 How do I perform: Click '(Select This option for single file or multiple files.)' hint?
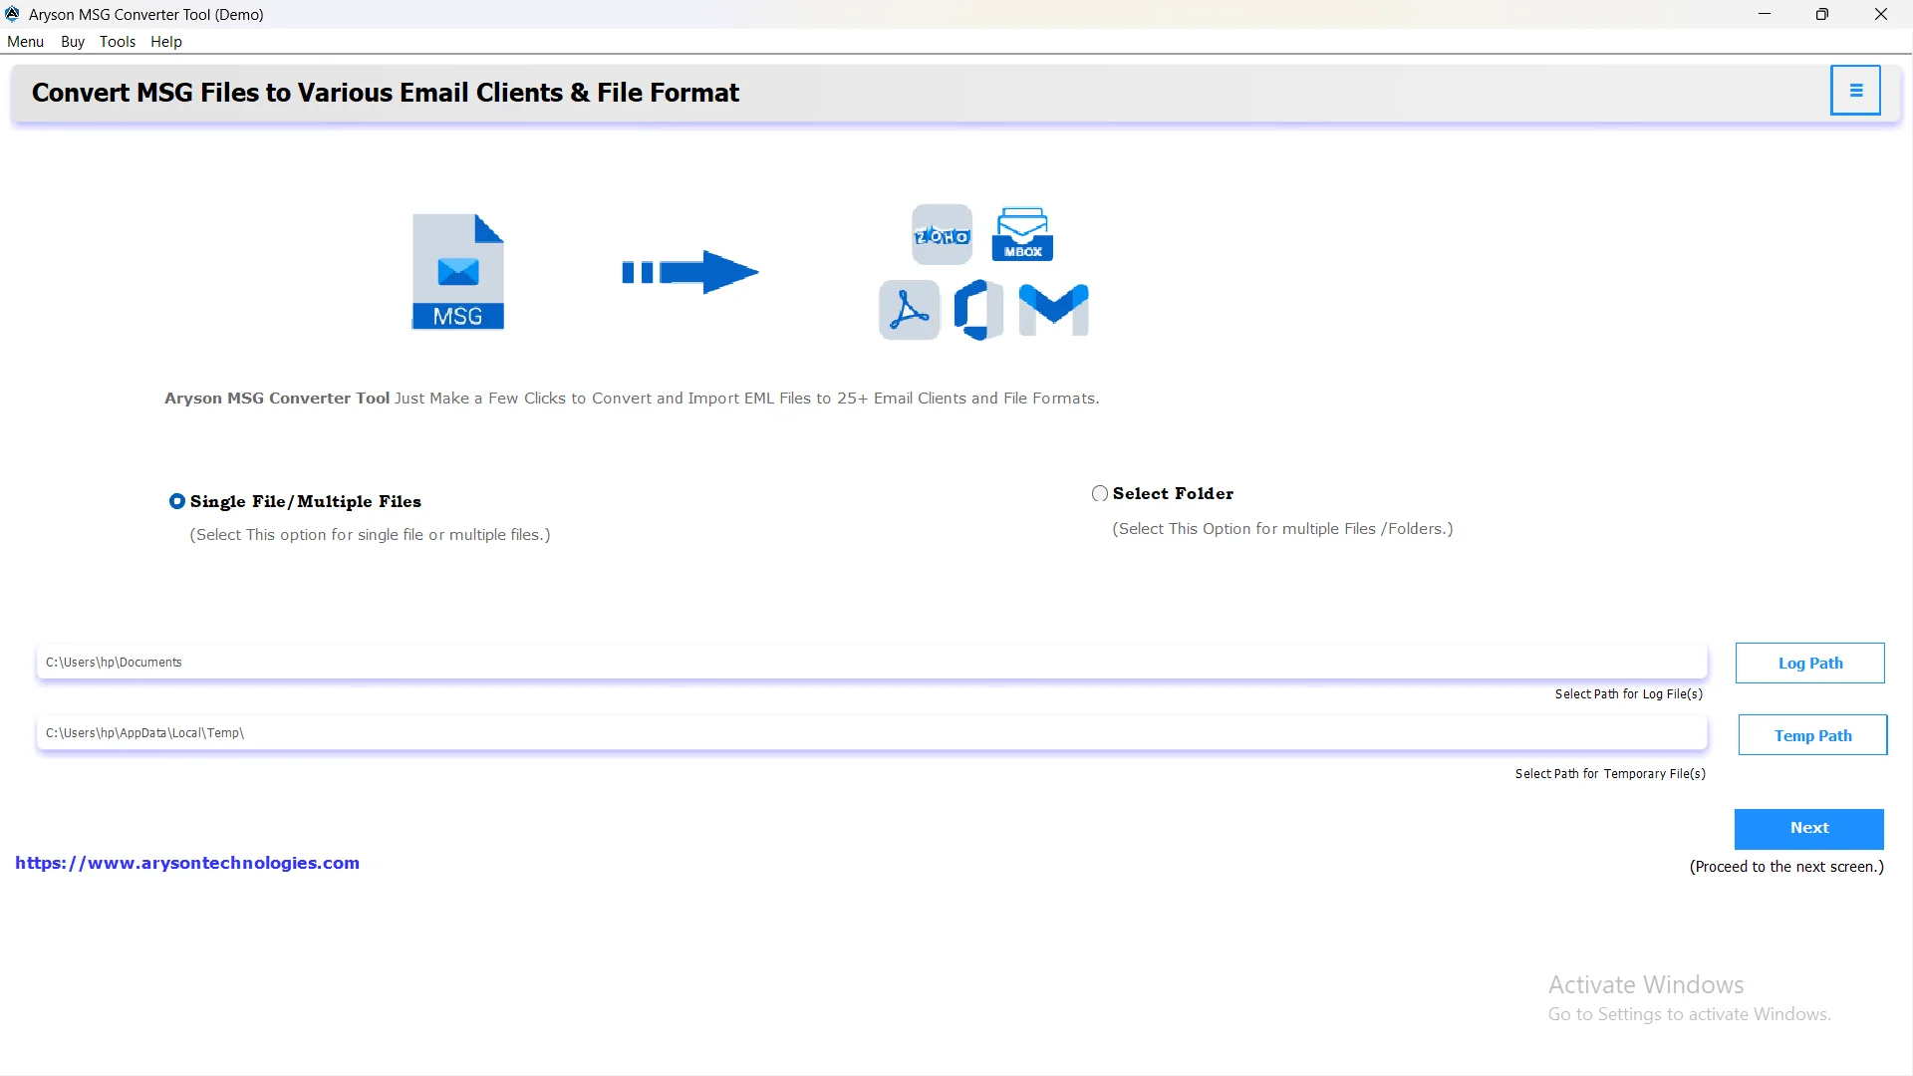tap(371, 535)
